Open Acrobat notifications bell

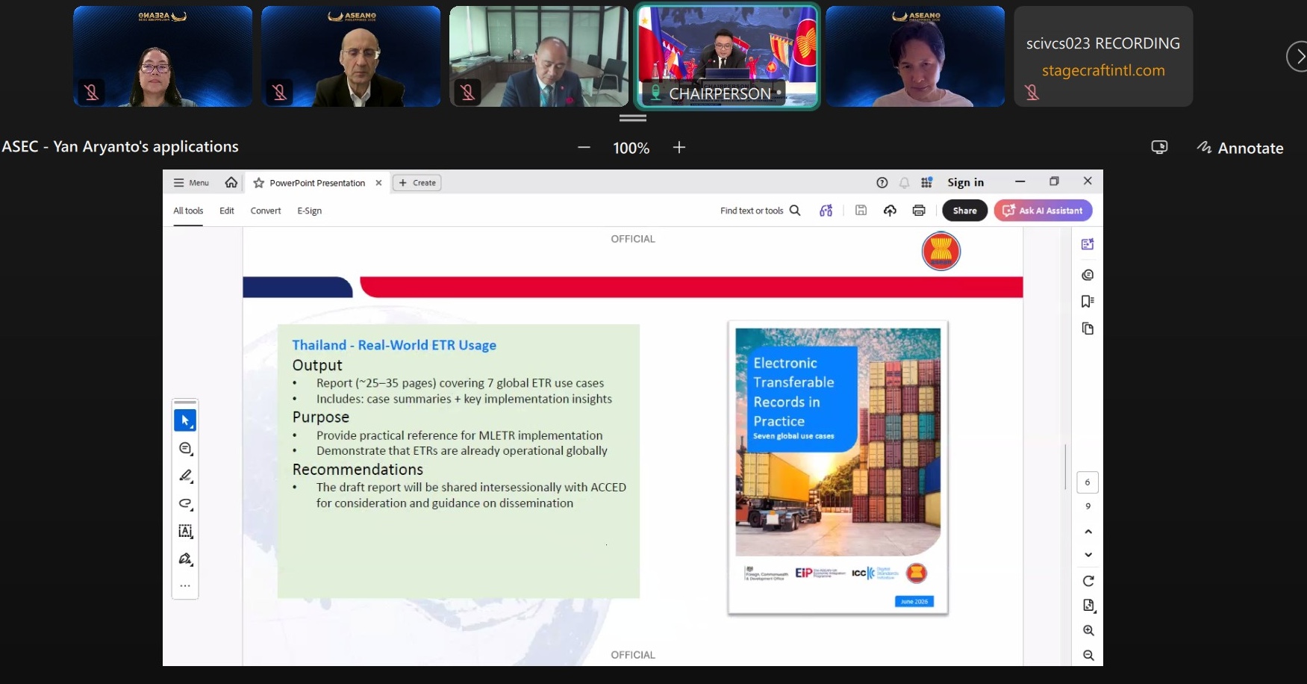(904, 183)
